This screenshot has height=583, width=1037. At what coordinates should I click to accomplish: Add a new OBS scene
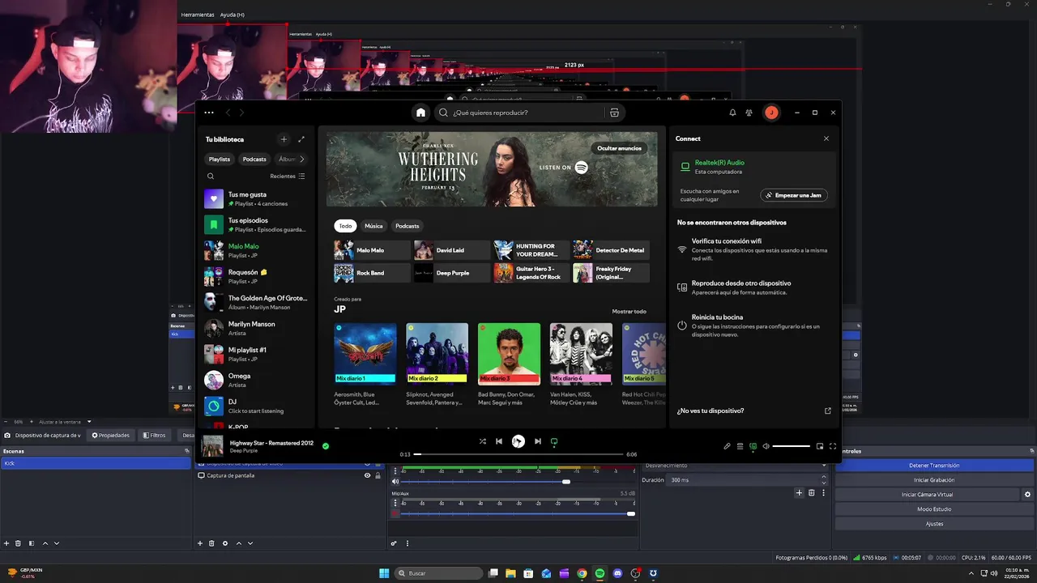(x=6, y=543)
